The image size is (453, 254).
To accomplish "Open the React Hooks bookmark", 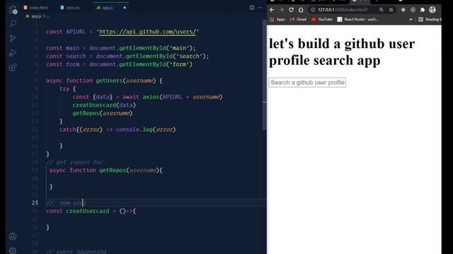I will [x=357, y=19].
